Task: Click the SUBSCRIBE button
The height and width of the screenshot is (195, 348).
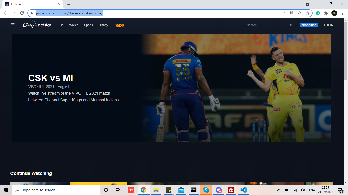Action: pyautogui.click(x=309, y=25)
